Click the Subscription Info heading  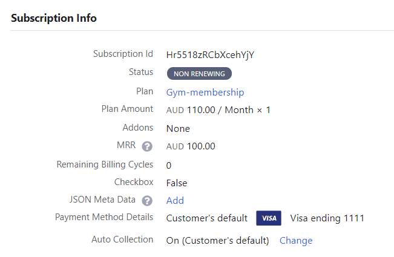pos(54,18)
